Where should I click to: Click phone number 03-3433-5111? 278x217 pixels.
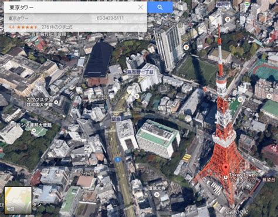click(110, 18)
